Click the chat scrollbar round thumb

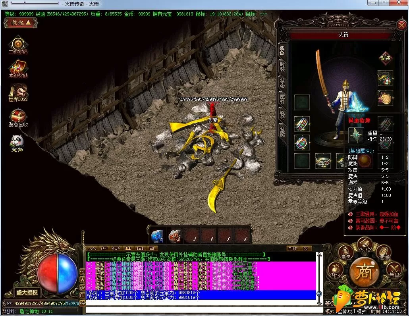319,294
